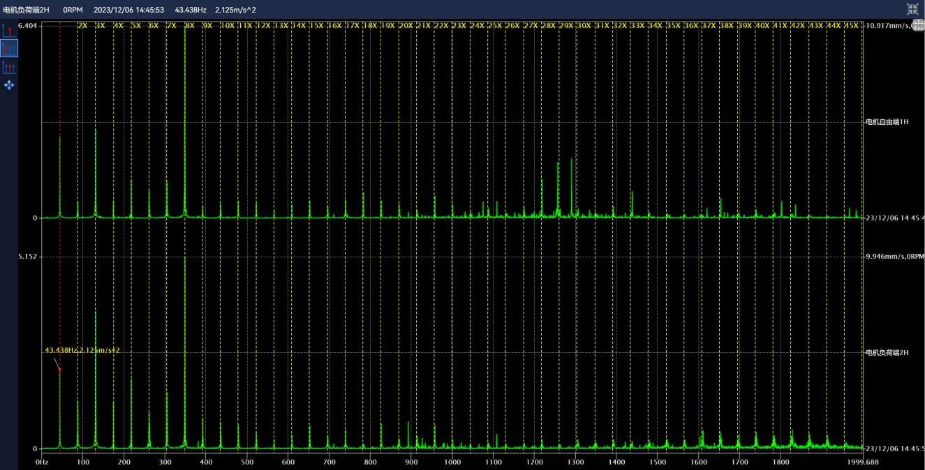Click the 20X harmonic marker label
The width and height of the screenshot is (925, 470).
[x=406, y=26]
